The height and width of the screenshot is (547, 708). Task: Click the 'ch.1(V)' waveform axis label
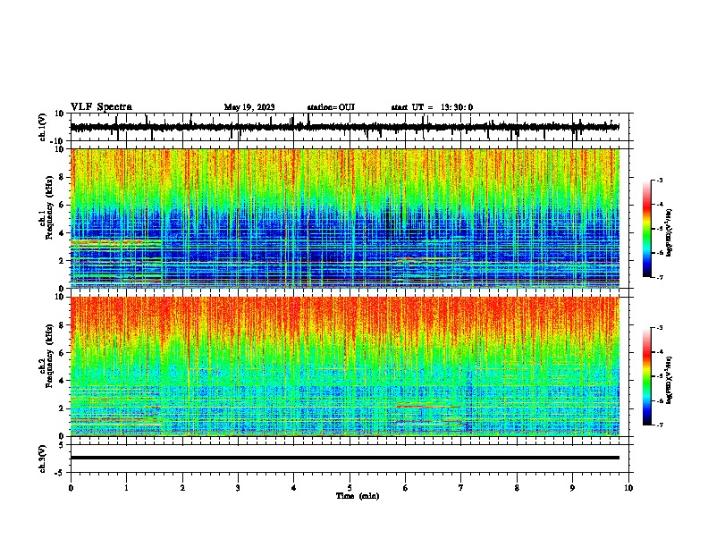43,127
